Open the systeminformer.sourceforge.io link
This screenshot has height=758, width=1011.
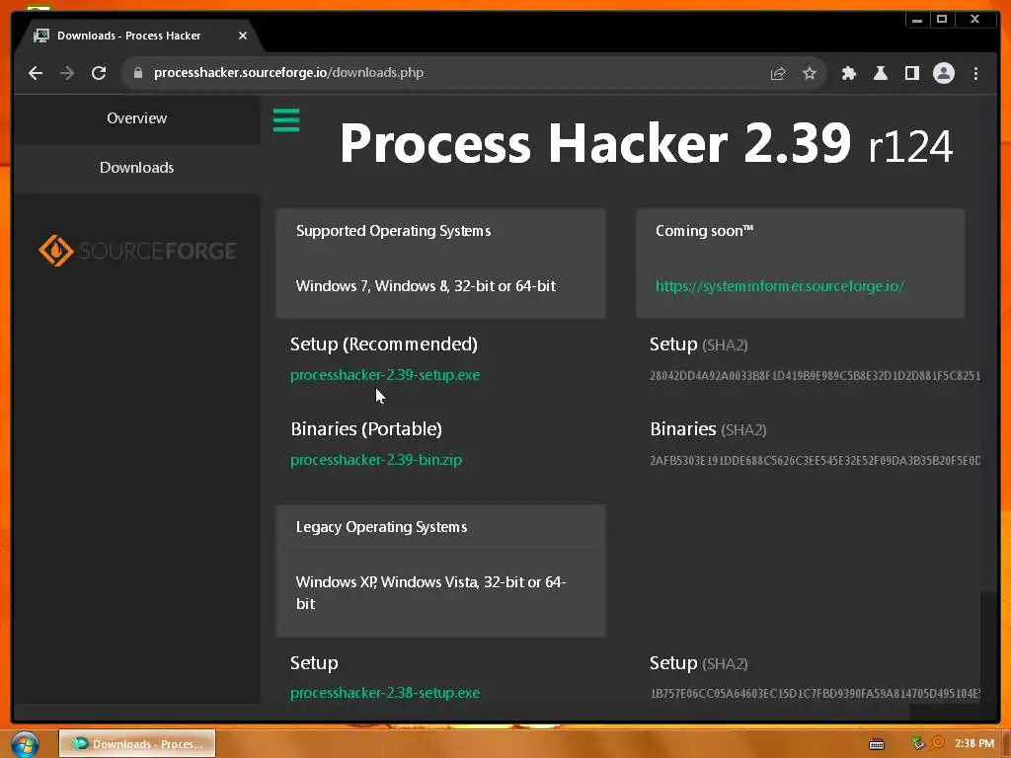[780, 286]
